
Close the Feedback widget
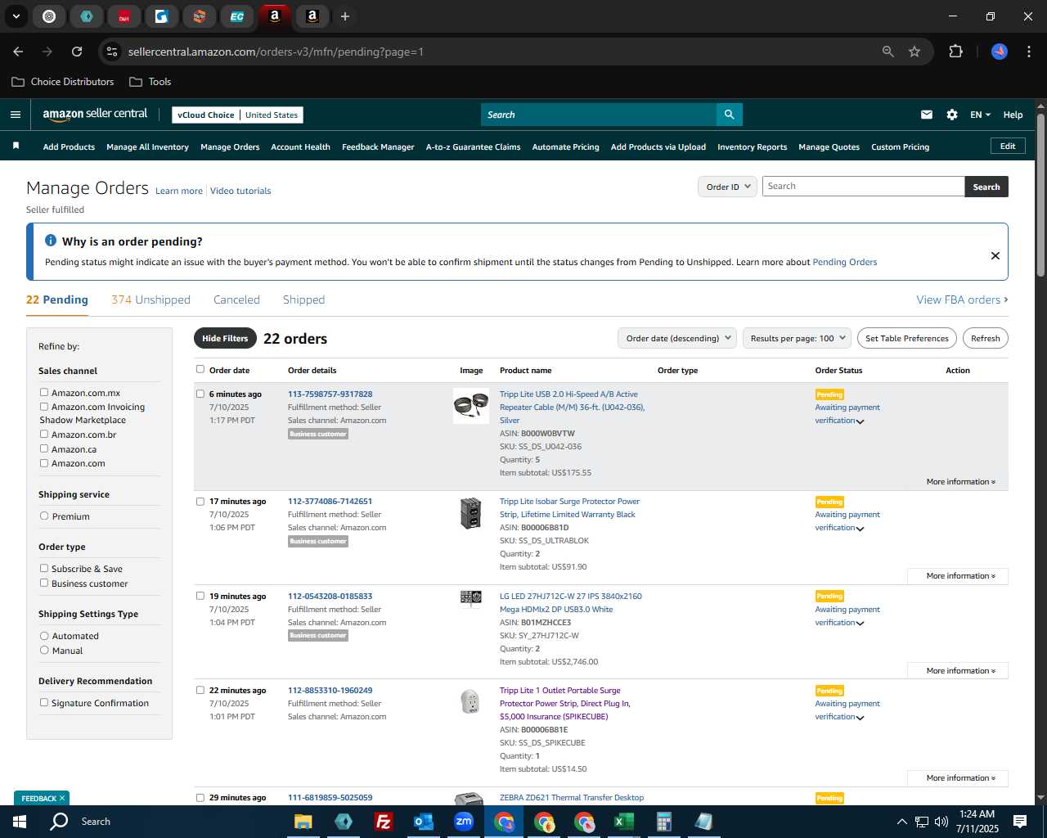click(x=62, y=798)
